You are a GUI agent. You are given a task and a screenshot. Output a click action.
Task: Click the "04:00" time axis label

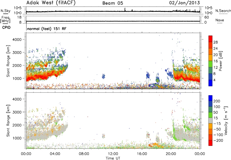[55, 154]
